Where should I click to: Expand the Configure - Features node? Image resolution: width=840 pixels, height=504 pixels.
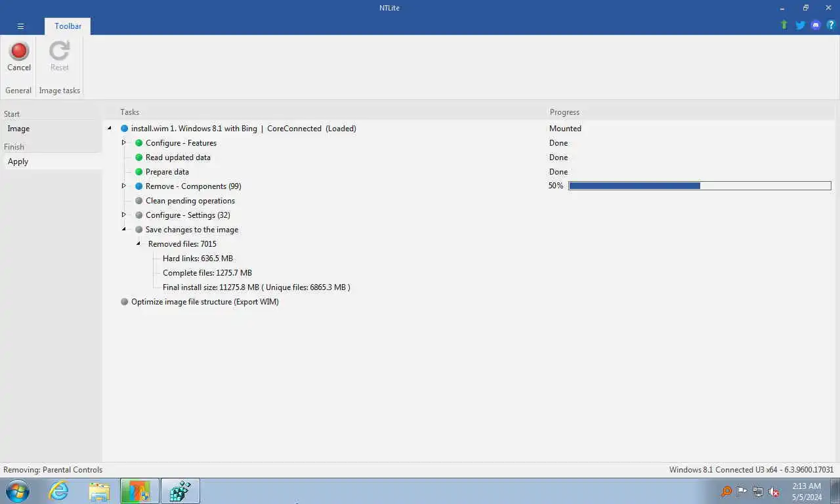point(123,142)
